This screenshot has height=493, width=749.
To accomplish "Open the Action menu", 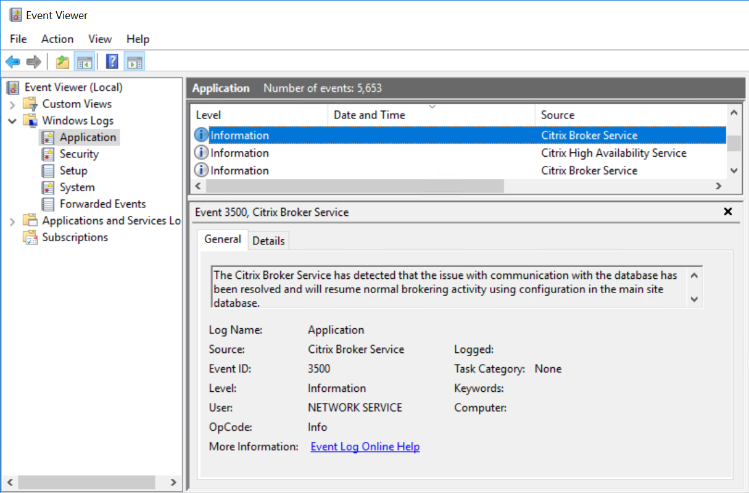I will (57, 39).
